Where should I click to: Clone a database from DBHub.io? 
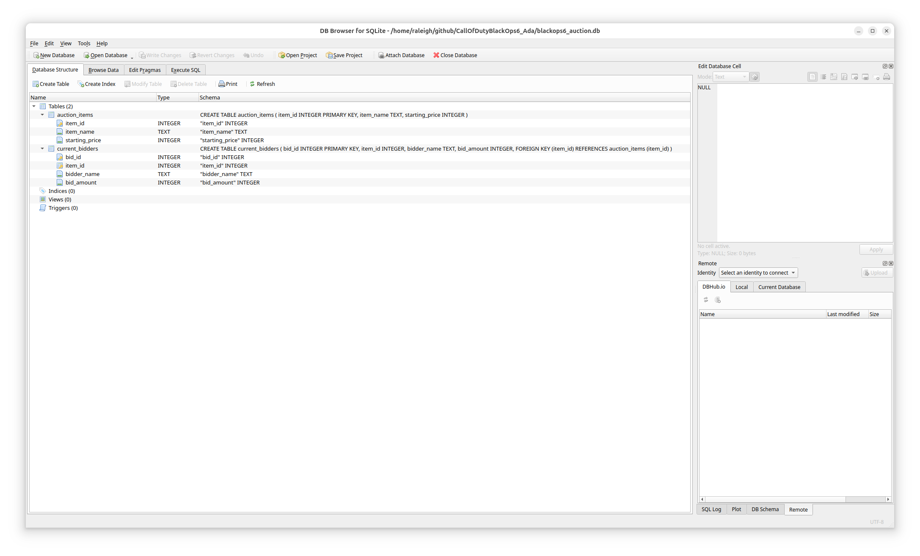[718, 300]
